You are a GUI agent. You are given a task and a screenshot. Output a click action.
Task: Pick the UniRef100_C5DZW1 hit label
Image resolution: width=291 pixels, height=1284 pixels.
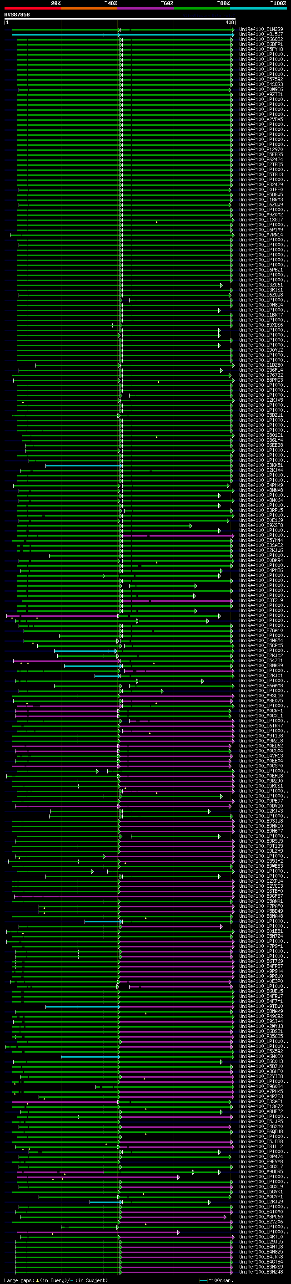coord(261,415)
